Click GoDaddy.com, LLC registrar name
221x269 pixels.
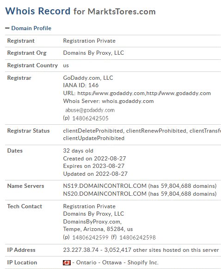[x=88, y=78]
